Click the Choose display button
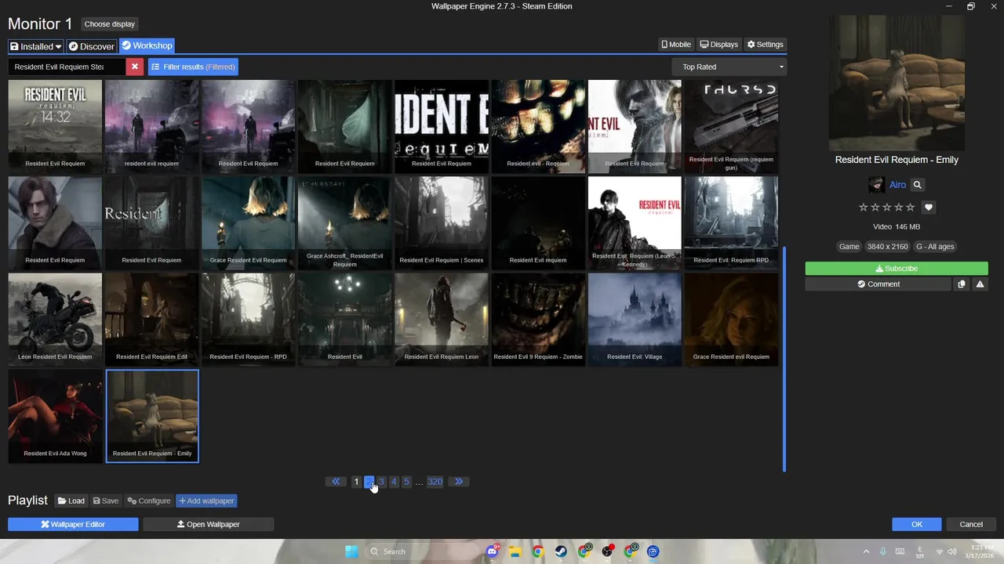This screenshot has width=1004, height=564. (x=109, y=24)
